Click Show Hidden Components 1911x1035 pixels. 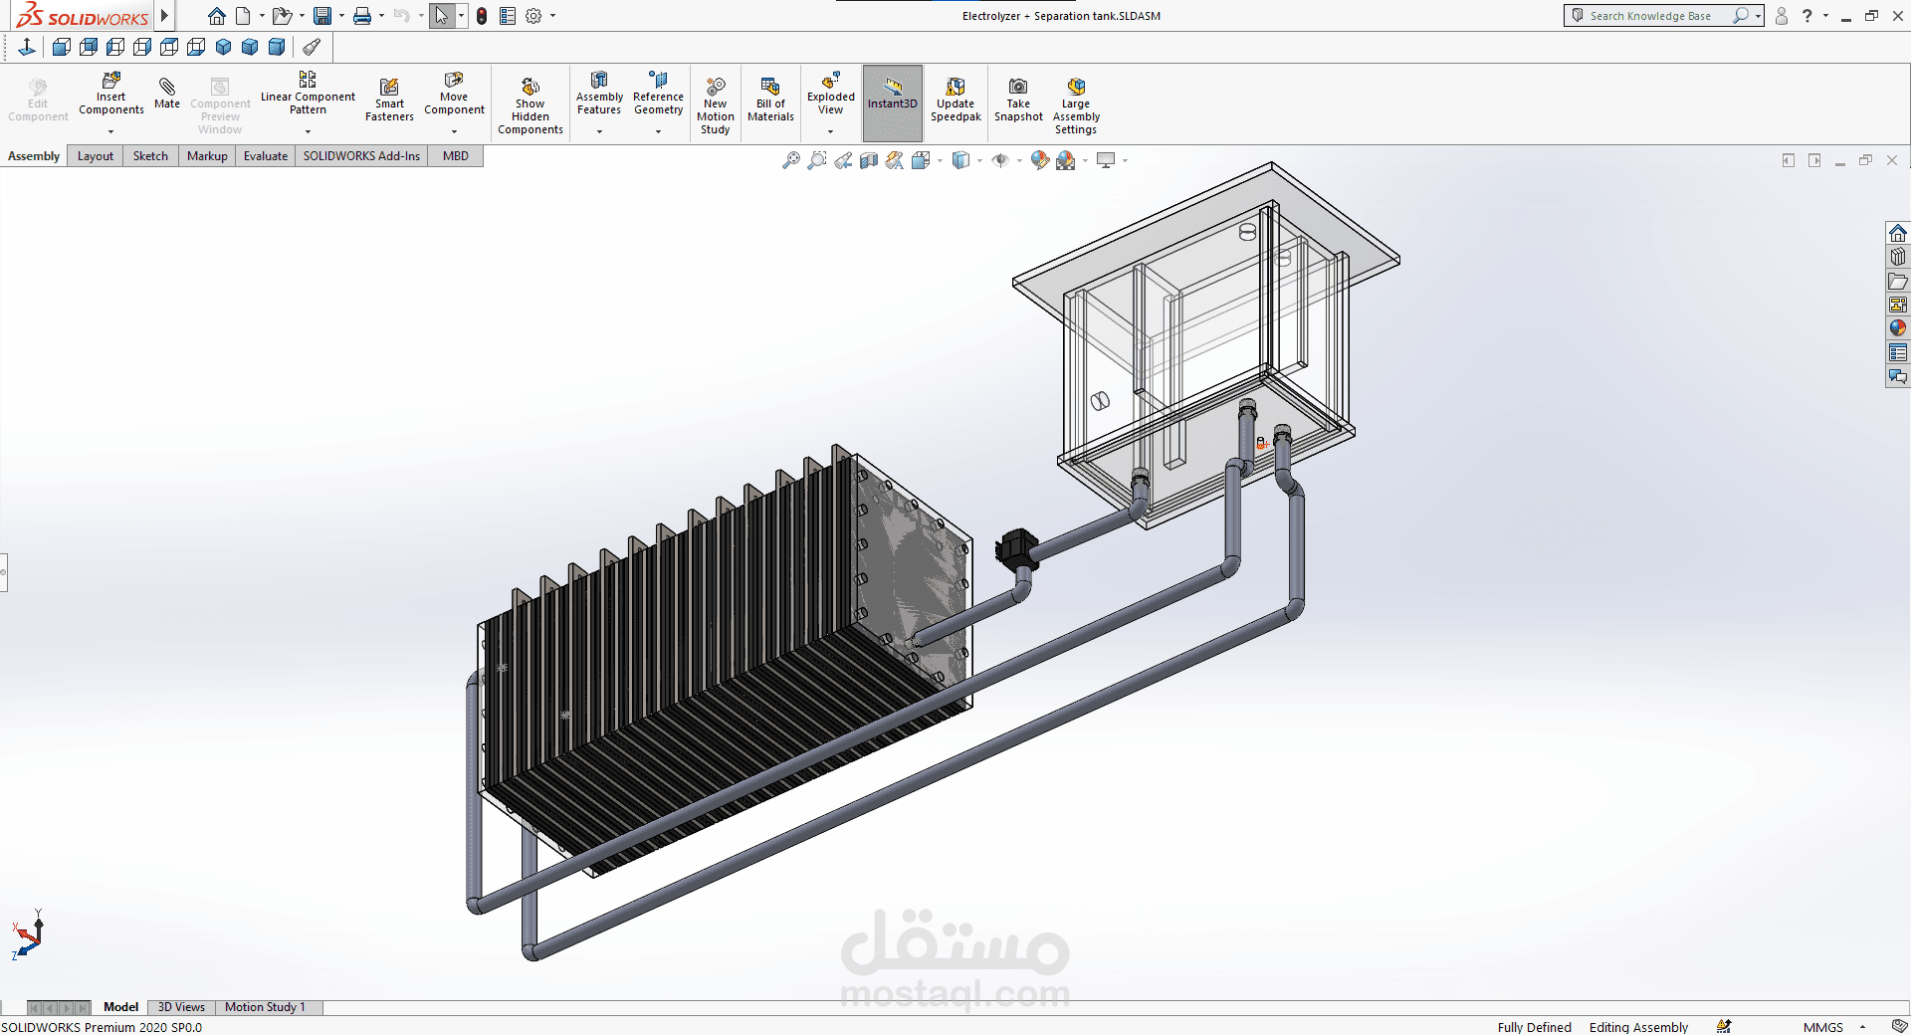coord(531,104)
